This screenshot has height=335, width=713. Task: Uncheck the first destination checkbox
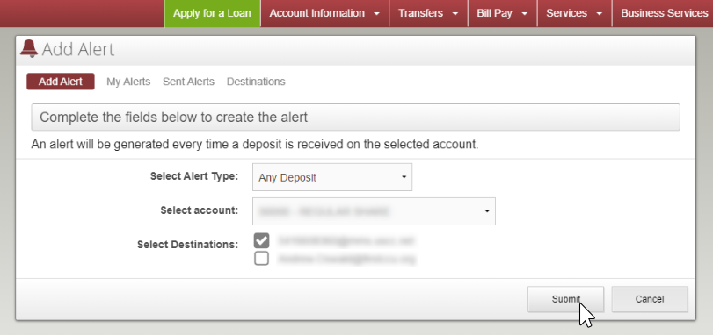coord(261,240)
